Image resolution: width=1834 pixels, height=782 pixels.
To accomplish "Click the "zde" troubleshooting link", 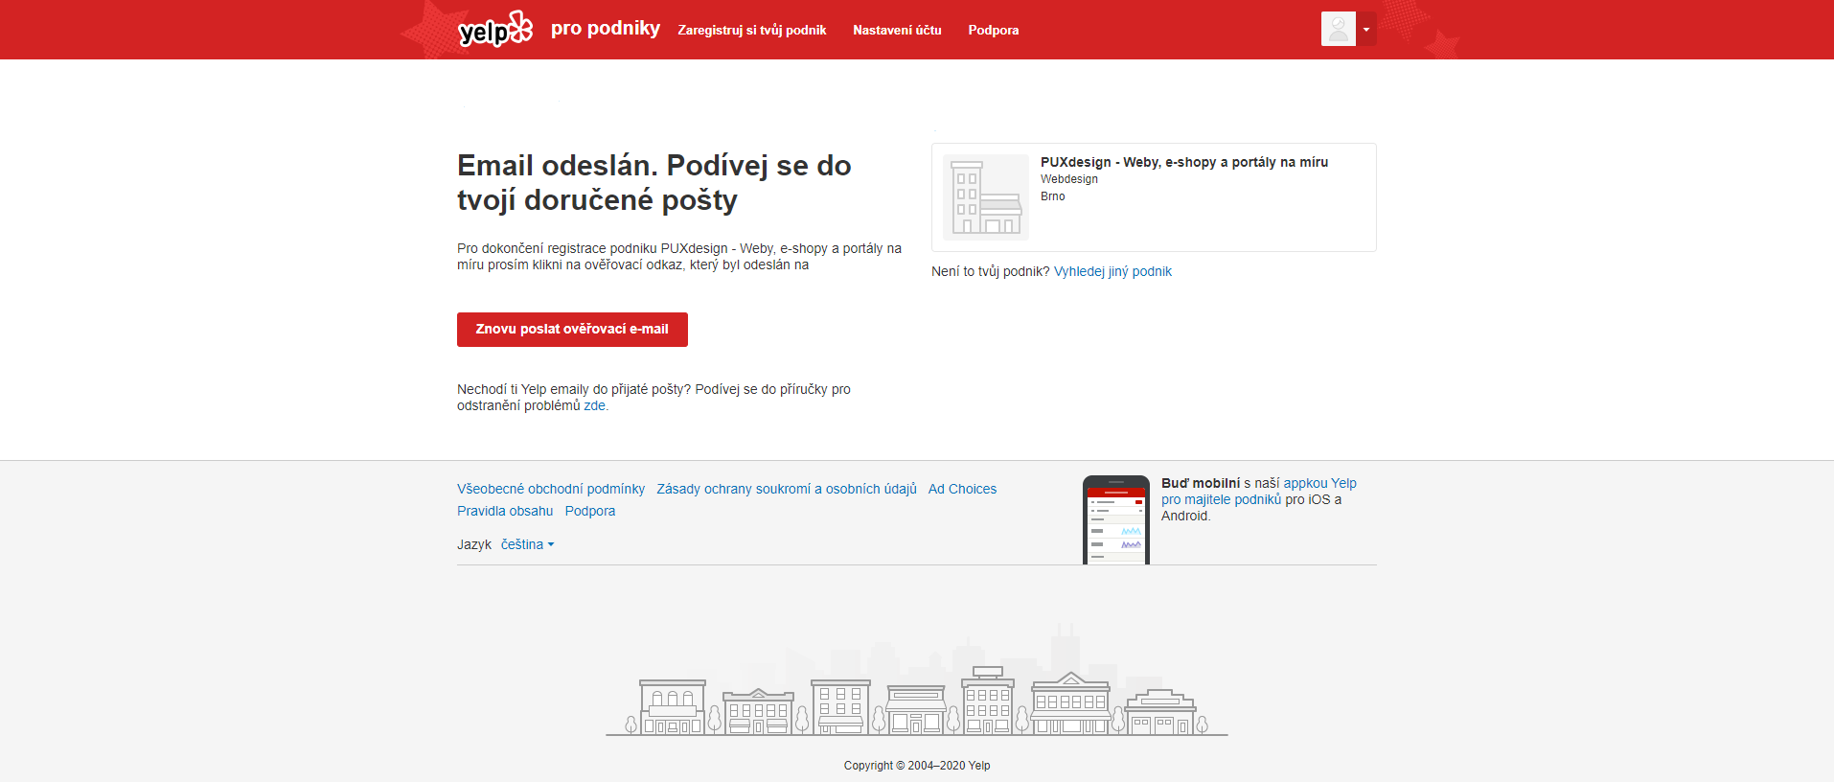I will pos(594,406).
